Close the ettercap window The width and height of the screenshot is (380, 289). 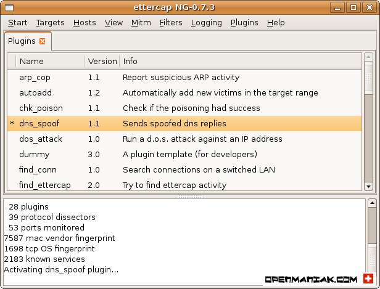[370, 8]
